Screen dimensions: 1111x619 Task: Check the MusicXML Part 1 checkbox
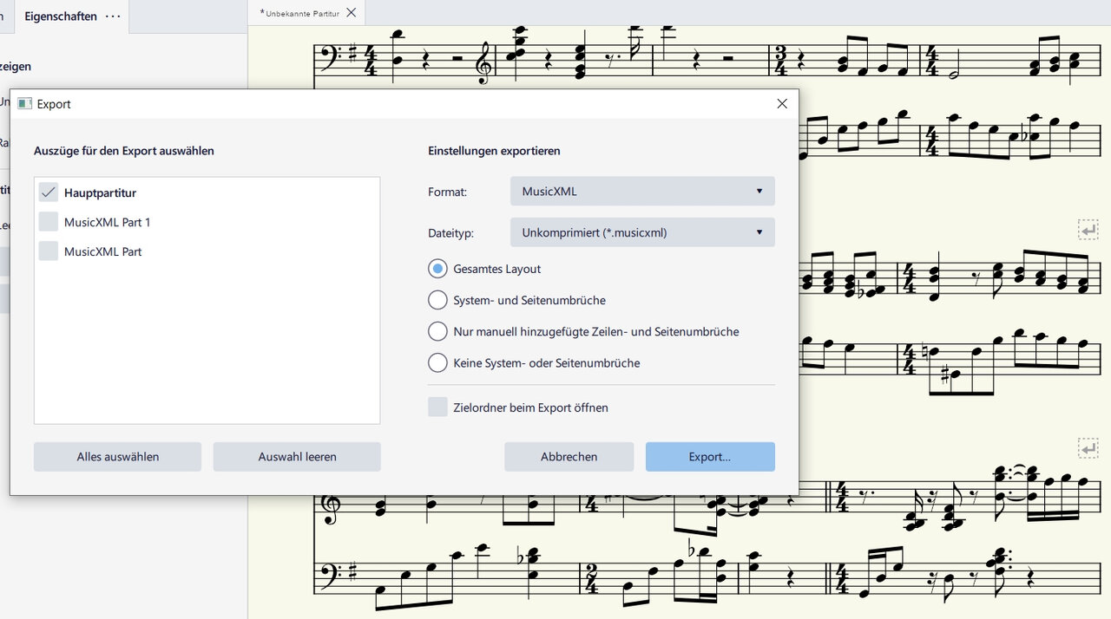coord(49,222)
